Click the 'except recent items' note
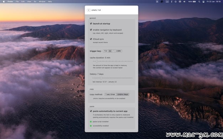The image size is (223, 139). coord(100,42)
